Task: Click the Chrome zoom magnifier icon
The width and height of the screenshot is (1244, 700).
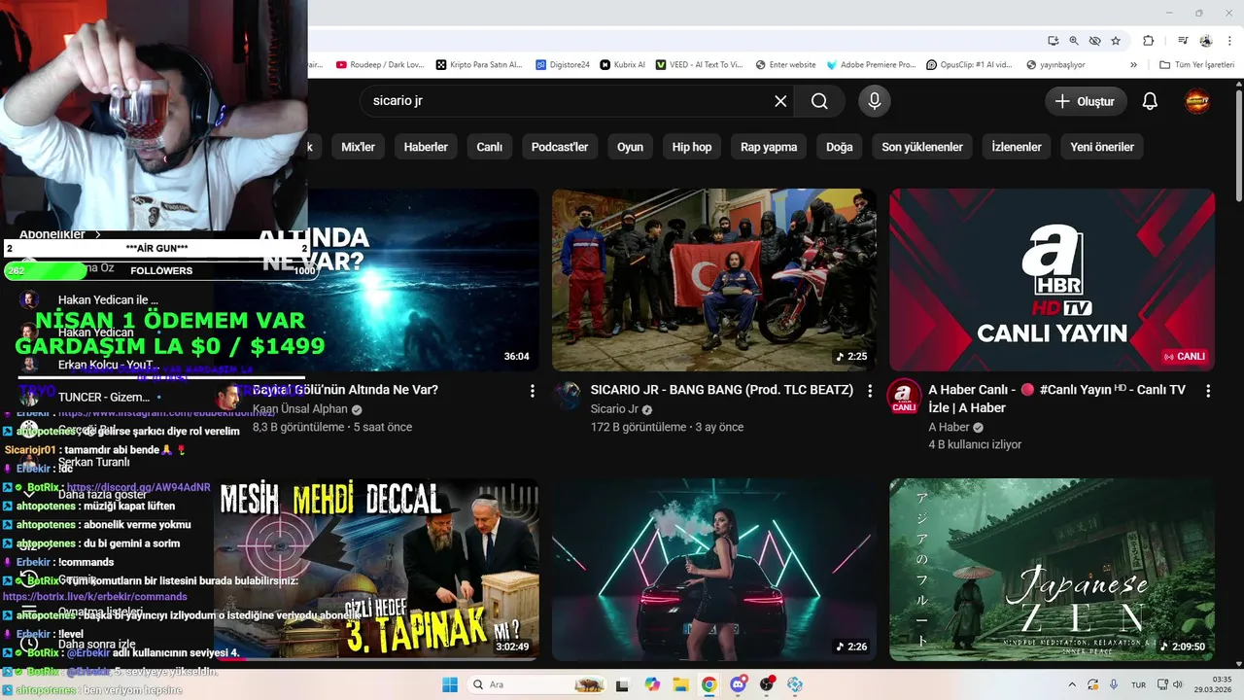Action: (x=1074, y=41)
